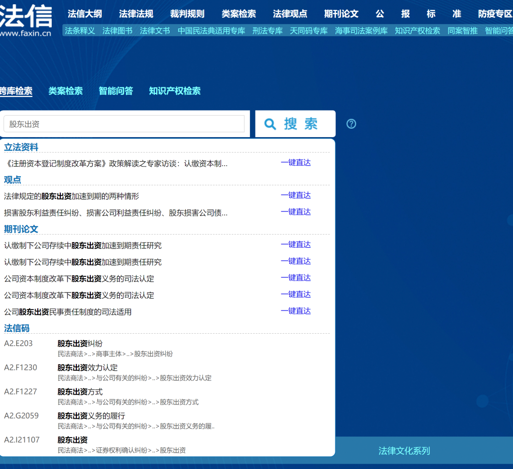This screenshot has height=469, width=513.
Task: Open the 知识产权检索 tab
Action: (175, 91)
